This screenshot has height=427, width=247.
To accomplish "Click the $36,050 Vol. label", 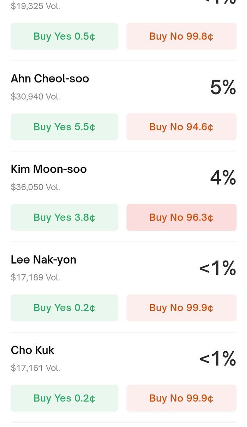I will pos(36,187).
